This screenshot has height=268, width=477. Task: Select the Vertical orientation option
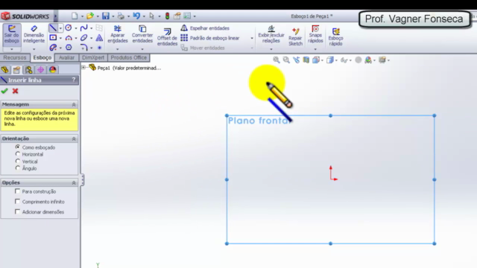pyautogui.click(x=18, y=161)
